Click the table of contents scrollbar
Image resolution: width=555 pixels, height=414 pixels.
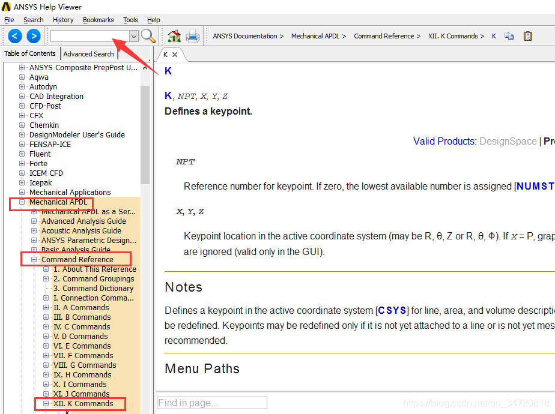(145, 134)
